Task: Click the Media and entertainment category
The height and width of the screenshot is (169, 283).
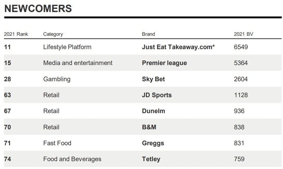Action: pyautogui.click(x=78, y=63)
